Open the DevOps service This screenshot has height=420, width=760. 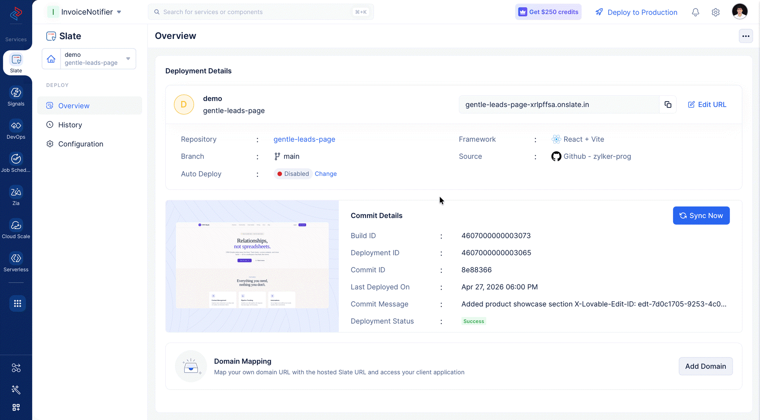[16, 130]
